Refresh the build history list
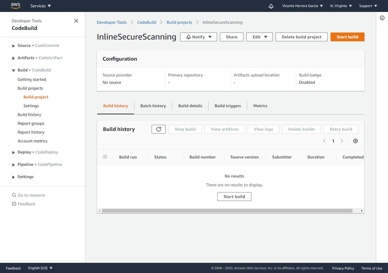This screenshot has width=388, height=273. [159, 129]
